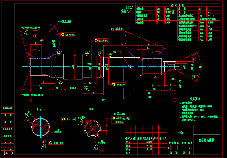Click the small hole circle on the shaft
The image size is (227, 158).
pyautogui.click(x=129, y=66)
